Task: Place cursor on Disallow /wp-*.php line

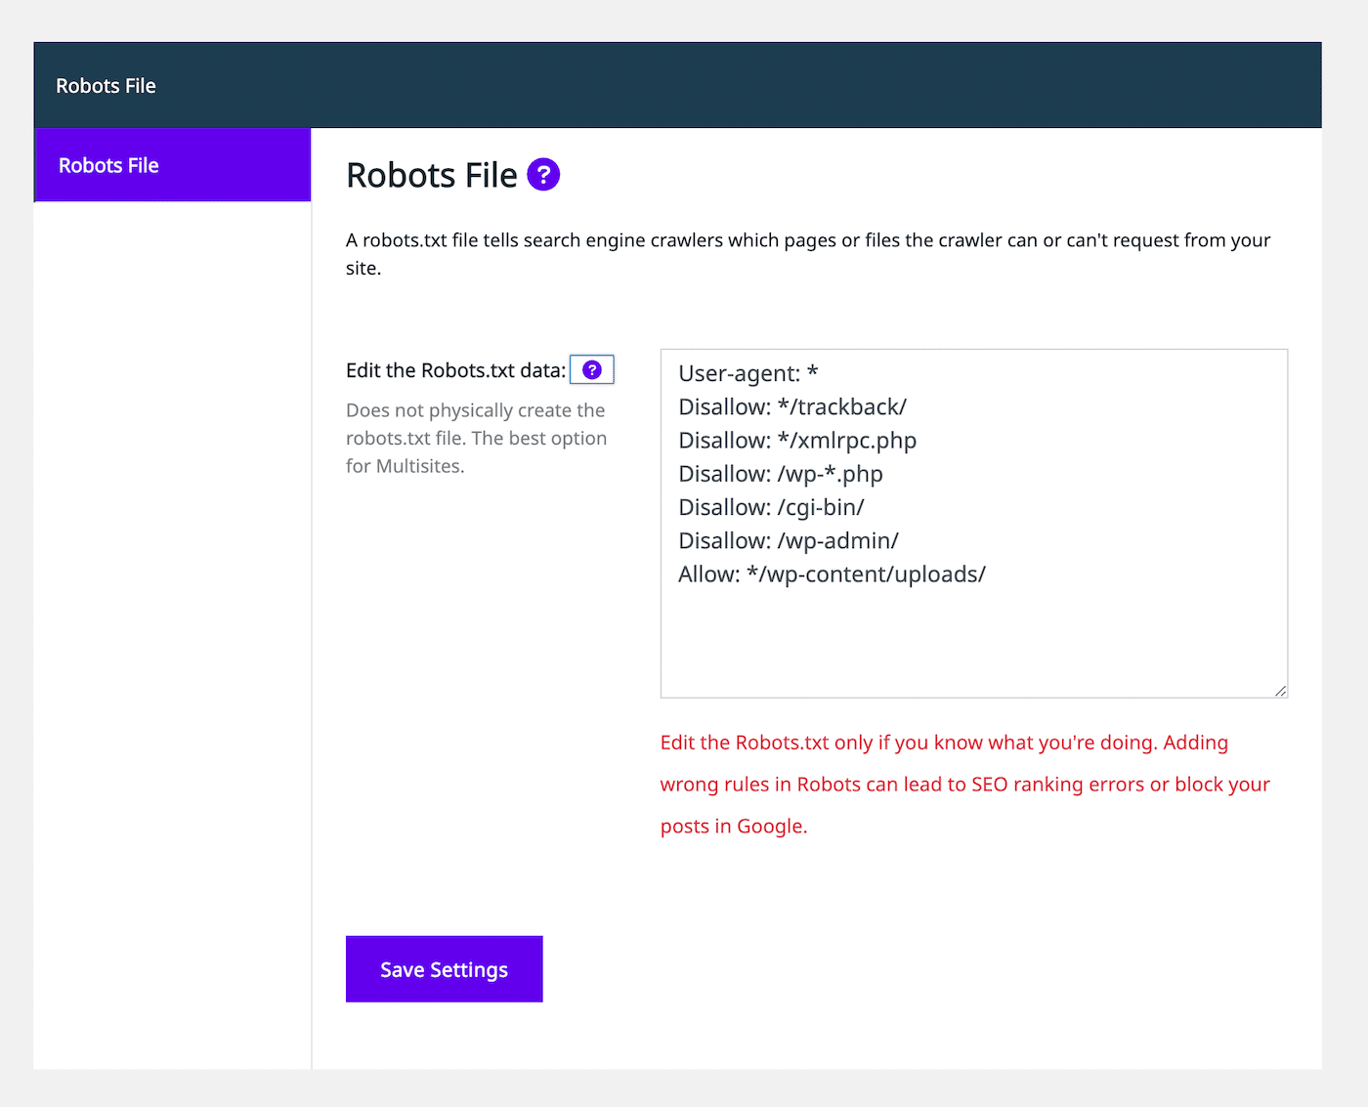Action: click(780, 474)
